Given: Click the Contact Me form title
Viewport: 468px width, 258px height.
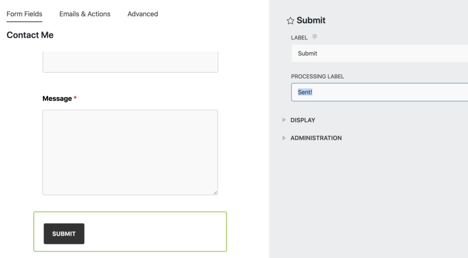Looking at the screenshot, I should pyautogui.click(x=30, y=35).
